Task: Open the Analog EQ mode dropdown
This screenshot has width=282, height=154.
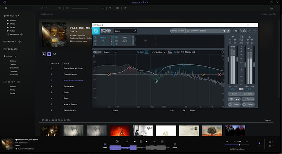Action: 110,52
